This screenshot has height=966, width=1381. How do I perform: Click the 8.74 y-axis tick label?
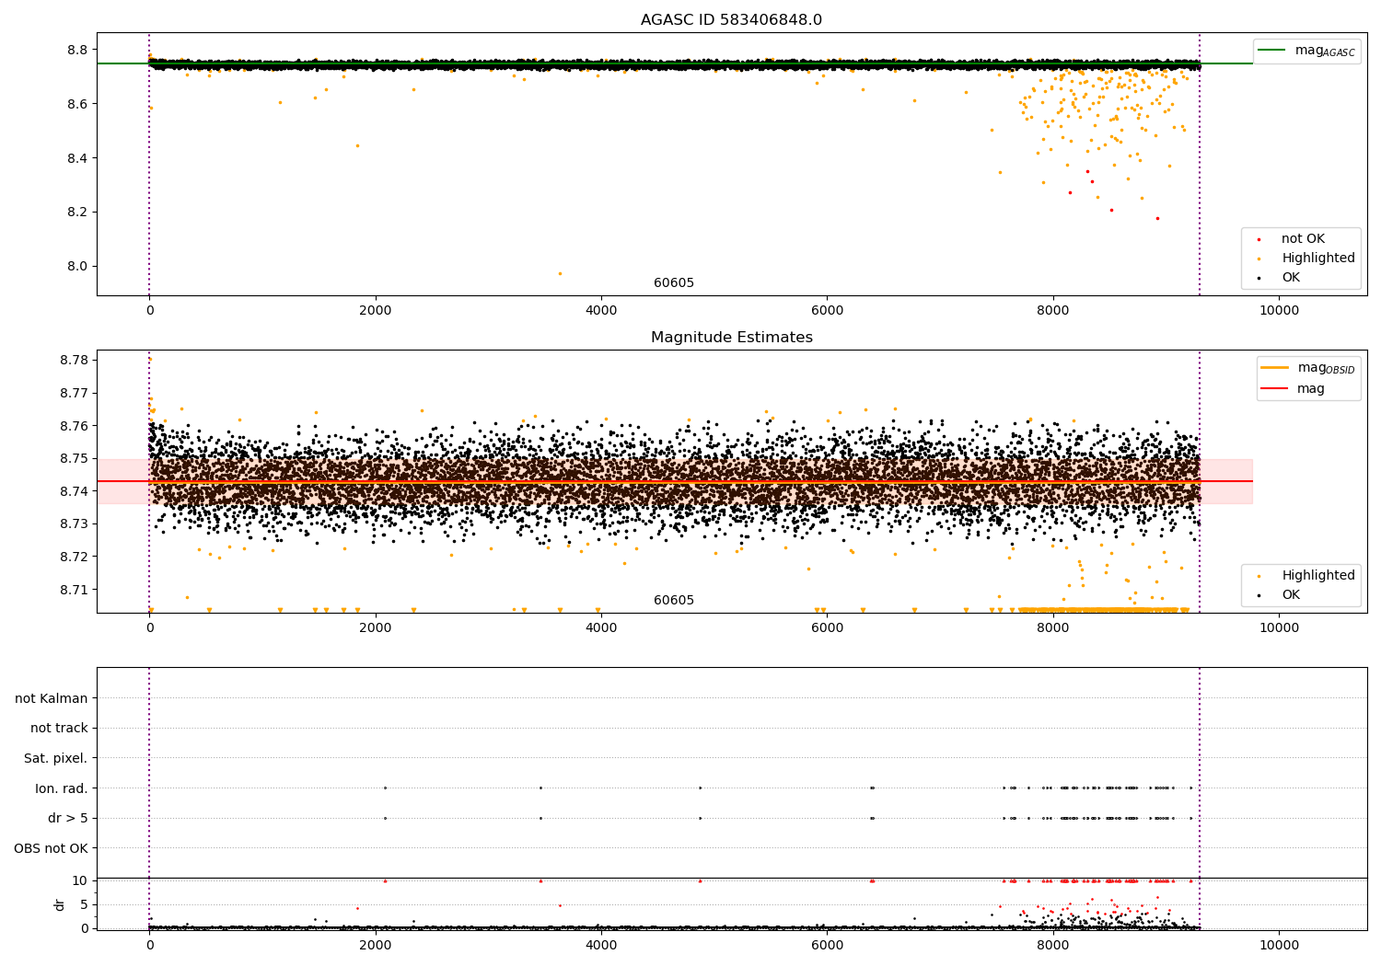74,491
